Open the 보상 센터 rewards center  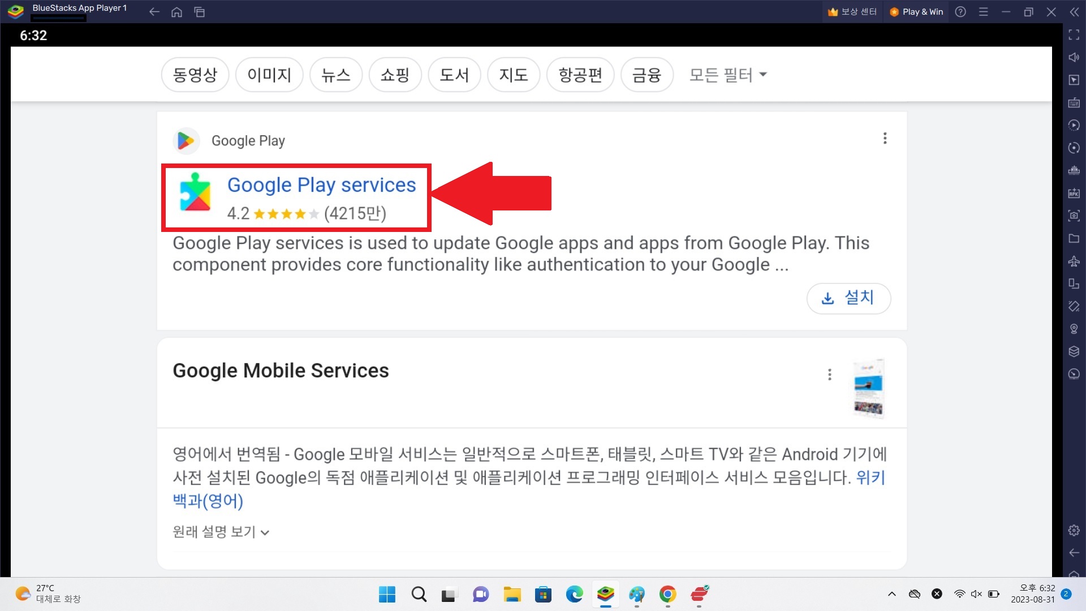point(852,12)
